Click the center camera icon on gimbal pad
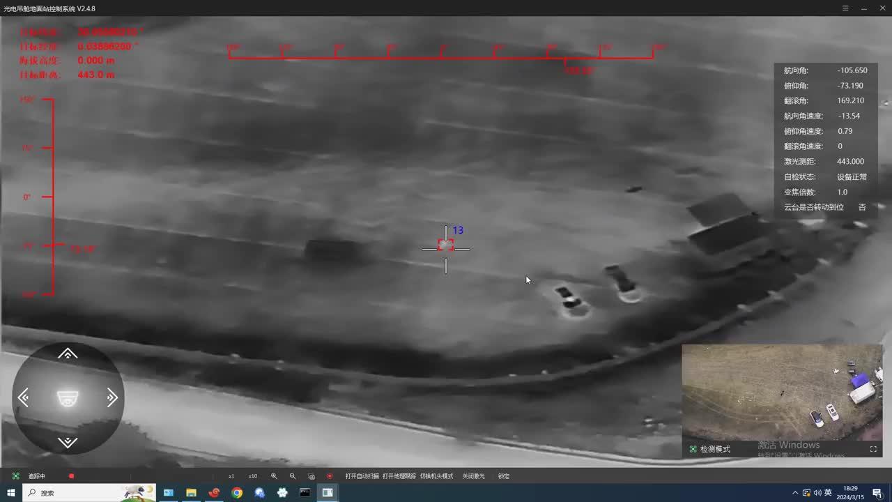 click(68, 398)
